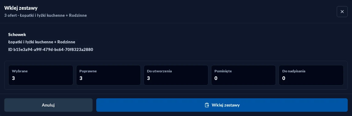
Task: Select the Wklej zestawy dialog title
Action: coord(21,8)
